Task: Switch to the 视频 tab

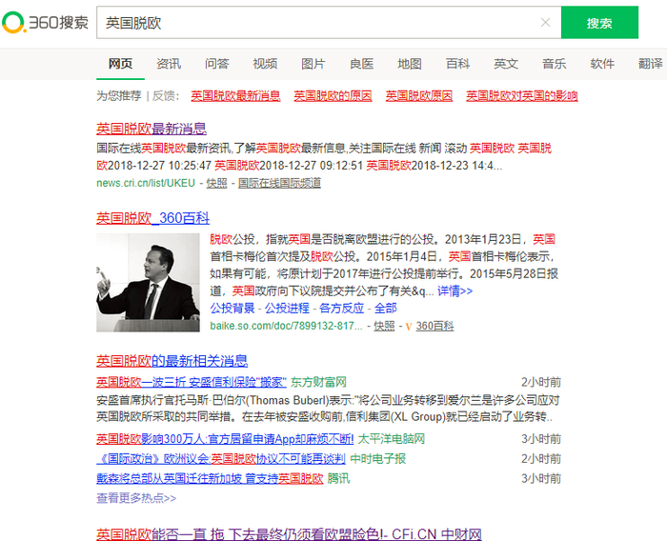Action: point(265,64)
